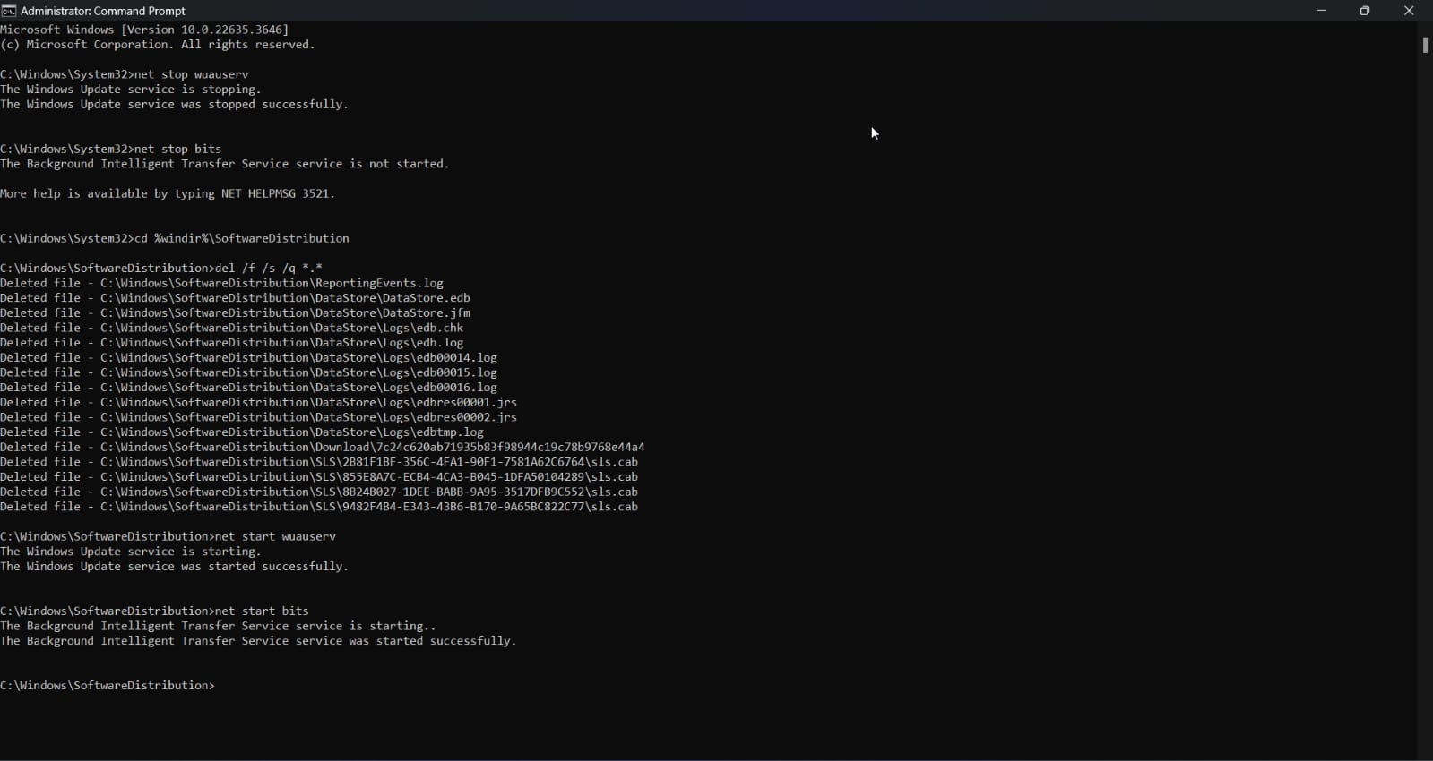Image resolution: width=1433 pixels, height=761 pixels.
Task: Click 'Windows Update service was started successfully' line
Action: click(175, 567)
